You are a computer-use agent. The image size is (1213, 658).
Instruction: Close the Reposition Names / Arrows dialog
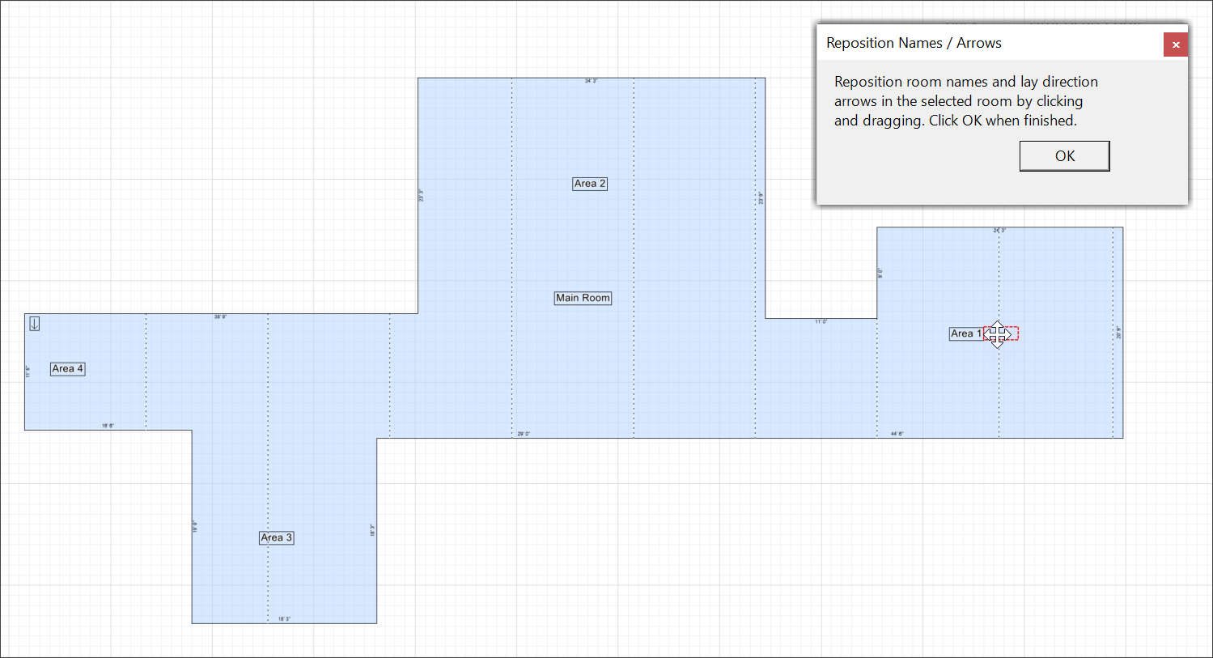point(1175,45)
